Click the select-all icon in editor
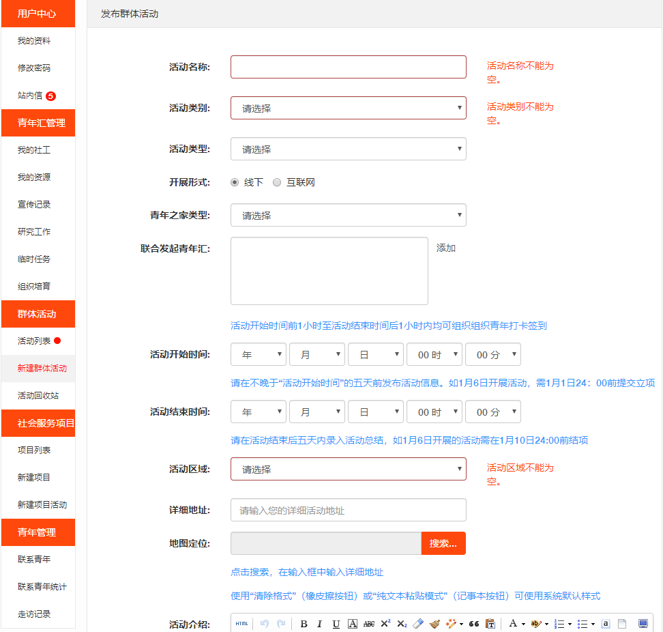The height and width of the screenshot is (632, 663). [606, 624]
